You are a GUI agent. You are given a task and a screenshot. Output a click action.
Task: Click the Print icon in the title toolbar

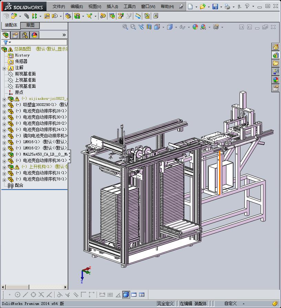(227, 7)
